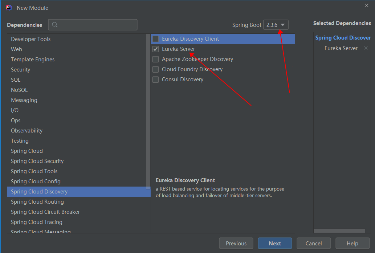Click the search magnifier icon in Dependencies field
The width and height of the screenshot is (375, 253).
55,25
